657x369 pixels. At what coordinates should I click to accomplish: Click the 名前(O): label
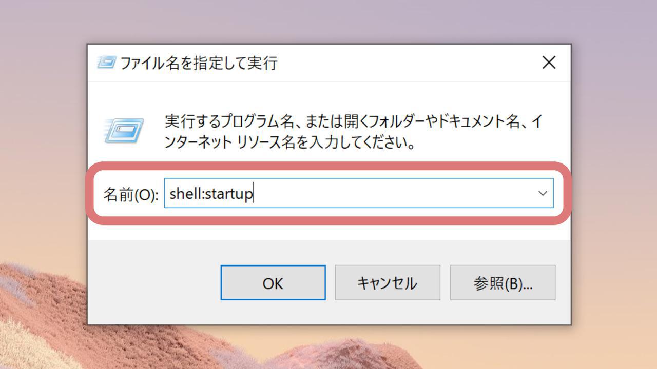pyautogui.click(x=131, y=194)
